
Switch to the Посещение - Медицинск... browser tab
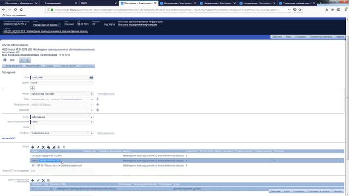(x=20, y=3)
